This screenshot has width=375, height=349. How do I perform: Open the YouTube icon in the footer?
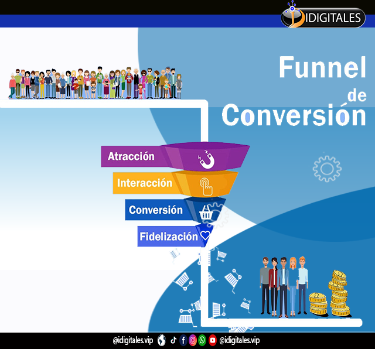tap(212, 340)
